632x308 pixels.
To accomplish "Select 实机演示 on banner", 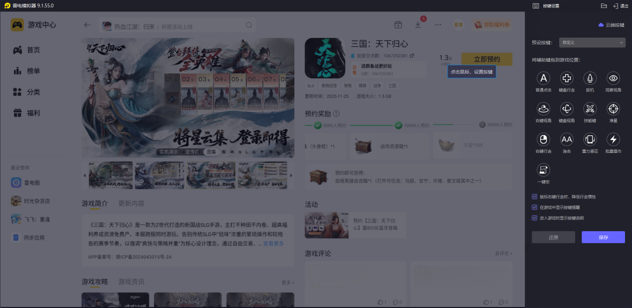I will (168, 152).
